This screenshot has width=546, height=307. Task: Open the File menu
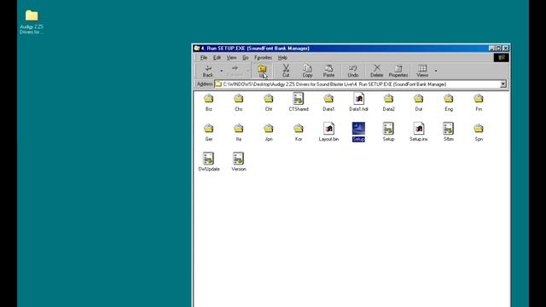(x=204, y=58)
